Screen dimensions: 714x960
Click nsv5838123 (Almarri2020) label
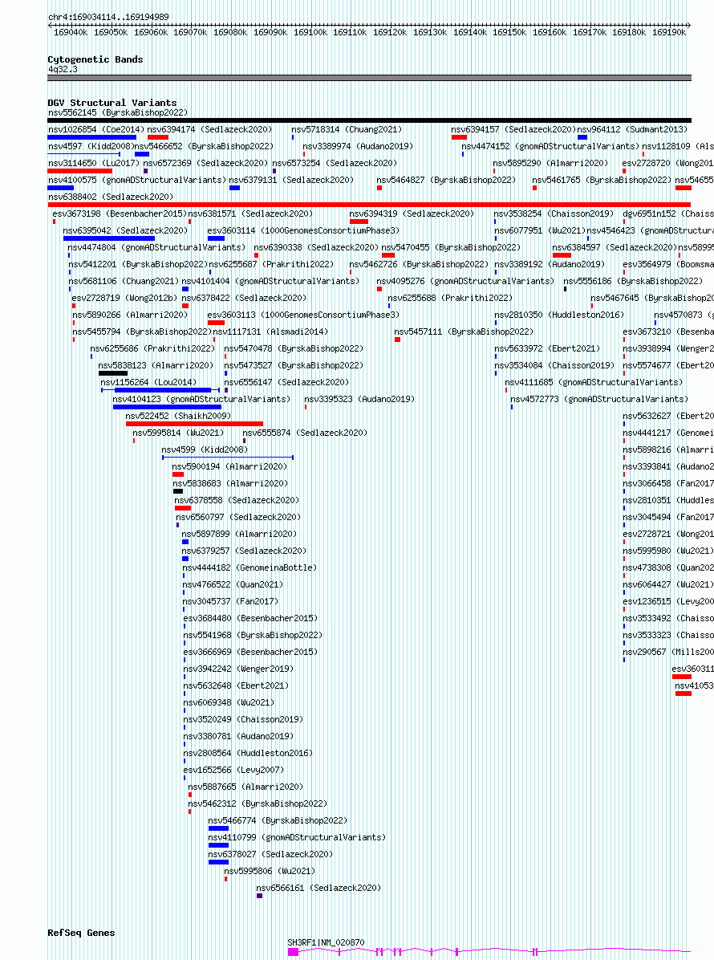156,365
